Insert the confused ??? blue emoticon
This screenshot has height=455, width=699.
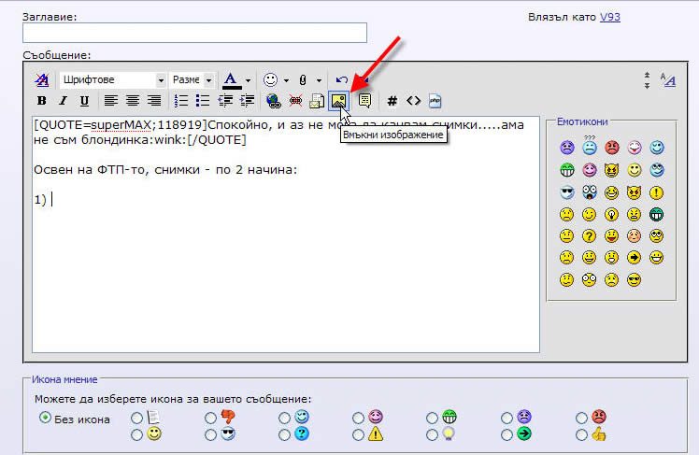pyautogui.click(x=590, y=146)
